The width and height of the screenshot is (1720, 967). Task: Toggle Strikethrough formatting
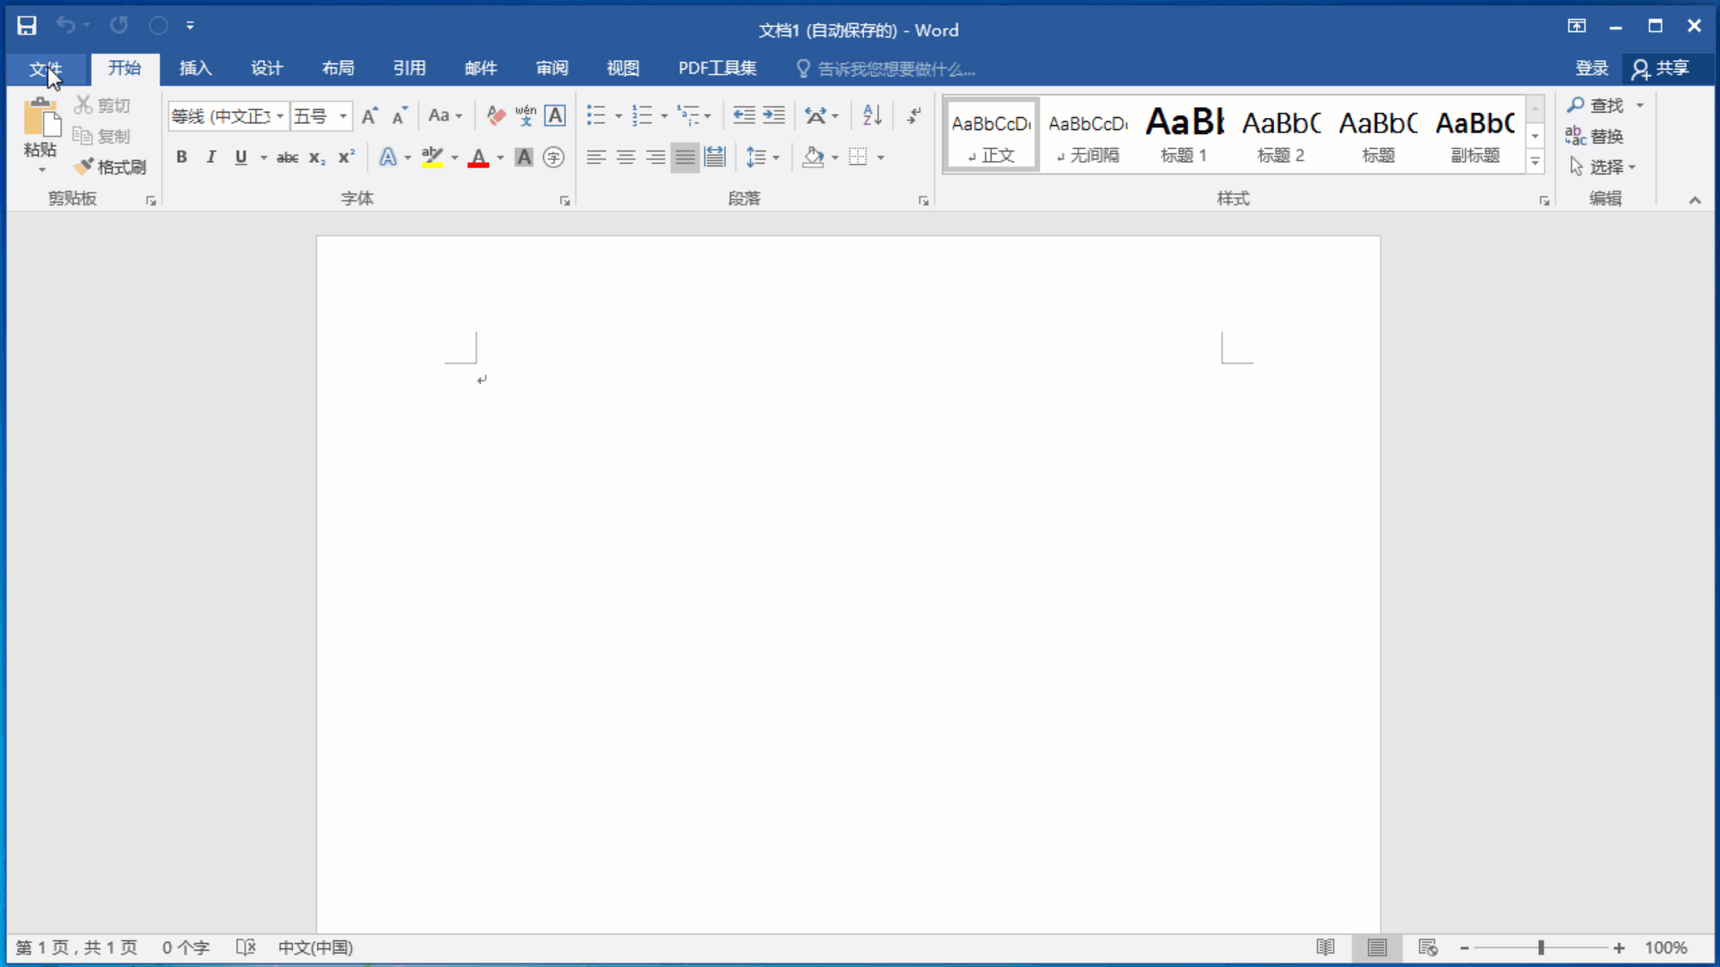point(287,158)
